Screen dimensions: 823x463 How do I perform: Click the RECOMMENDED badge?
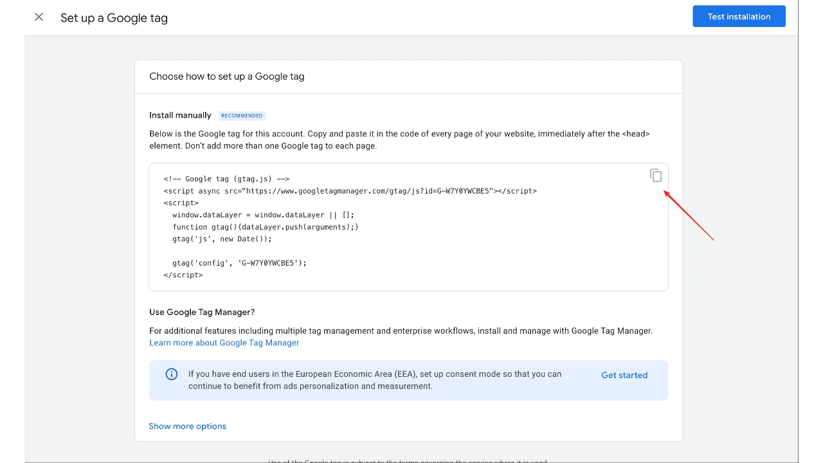(x=242, y=116)
